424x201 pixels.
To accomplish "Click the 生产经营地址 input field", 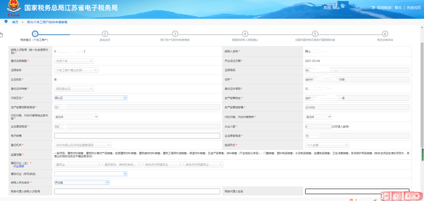I will (x=357, y=98).
